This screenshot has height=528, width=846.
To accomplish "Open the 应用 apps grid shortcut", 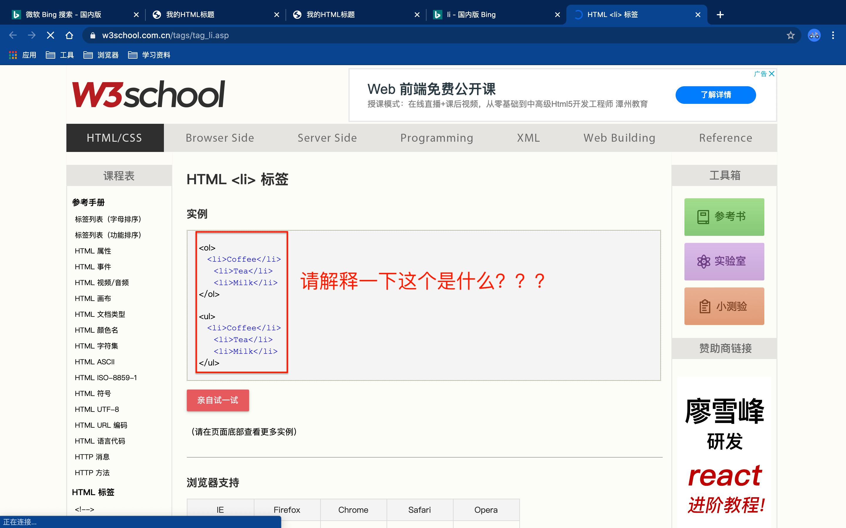I will tap(22, 55).
